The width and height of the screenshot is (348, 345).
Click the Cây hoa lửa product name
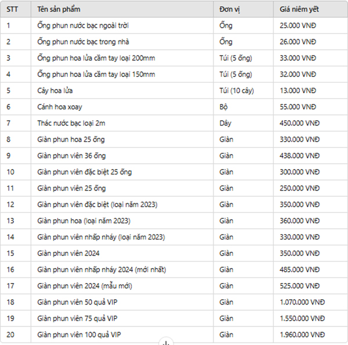coord(55,91)
